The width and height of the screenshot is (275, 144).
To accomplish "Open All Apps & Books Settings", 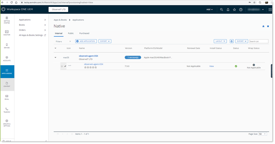I will [32, 35].
